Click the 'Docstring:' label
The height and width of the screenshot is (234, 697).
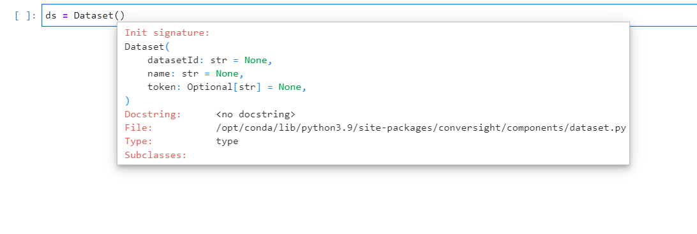153,114
